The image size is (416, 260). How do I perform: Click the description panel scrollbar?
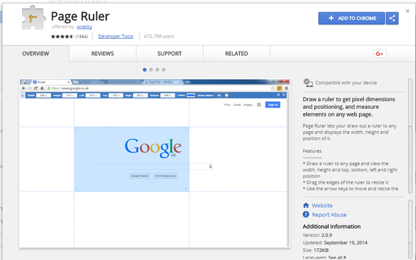[410, 136]
